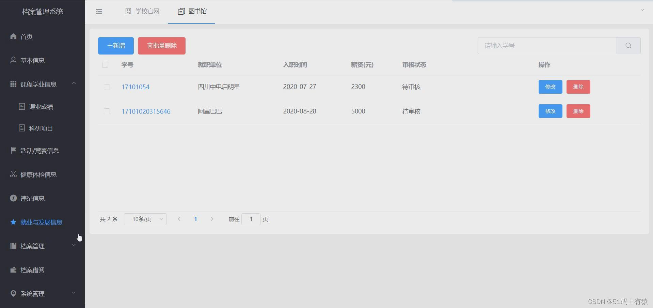Open 科研项目 submenu item
This screenshot has width=653, height=308.
(42, 128)
